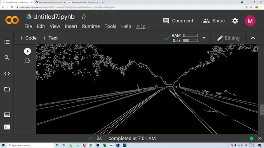Click the Windows taskbar search box
Image resolution: width=264 pixels, height=148 pixels.
click(x=30, y=145)
